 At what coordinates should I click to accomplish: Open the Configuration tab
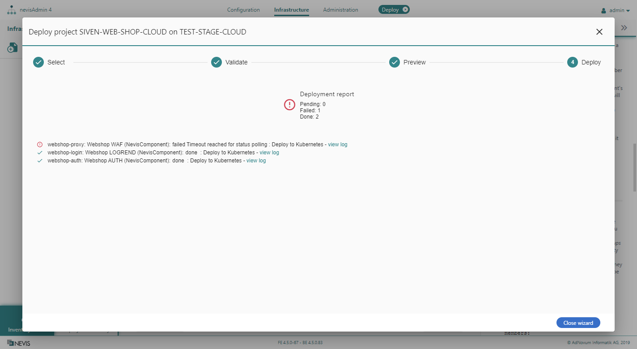243,10
